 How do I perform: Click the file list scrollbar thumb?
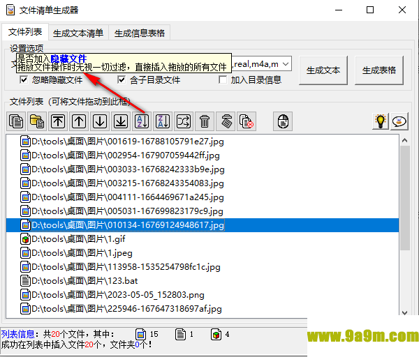404,197
